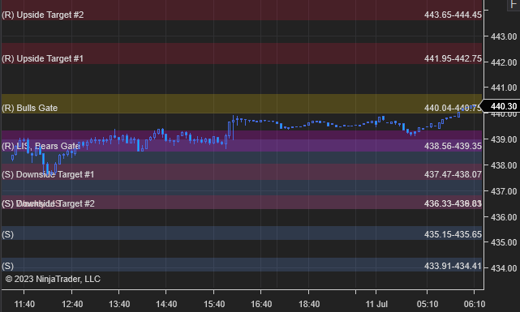
Task: Select the (S) Downside Target #2 label
Action: point(48,203)
